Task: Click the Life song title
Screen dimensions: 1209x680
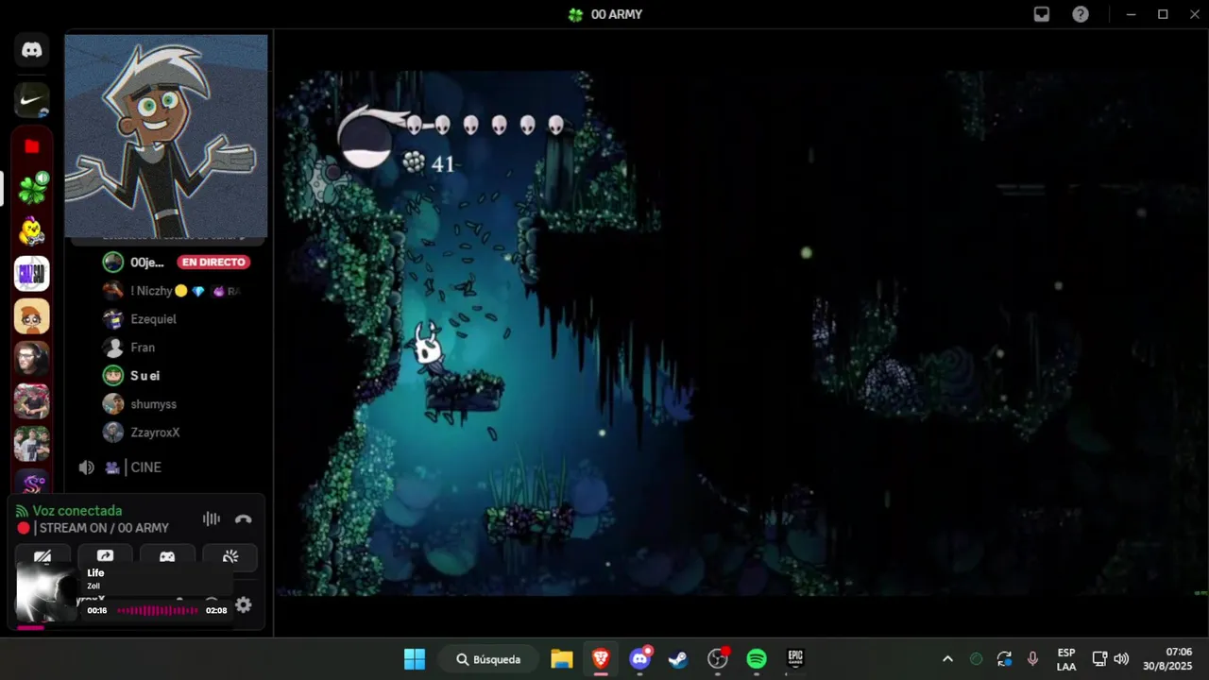Action: (95, 573)
